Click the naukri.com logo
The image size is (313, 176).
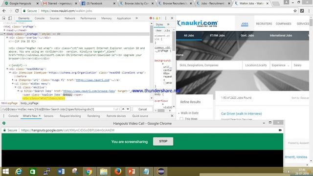click(198, 23)
